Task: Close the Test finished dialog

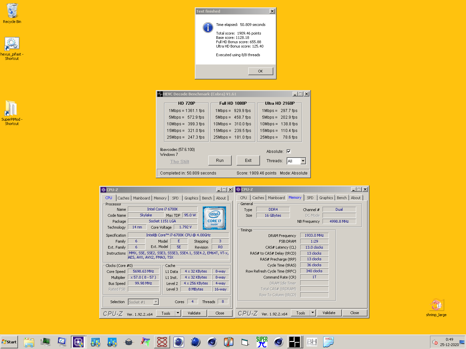Action: (x=272, y=11)
